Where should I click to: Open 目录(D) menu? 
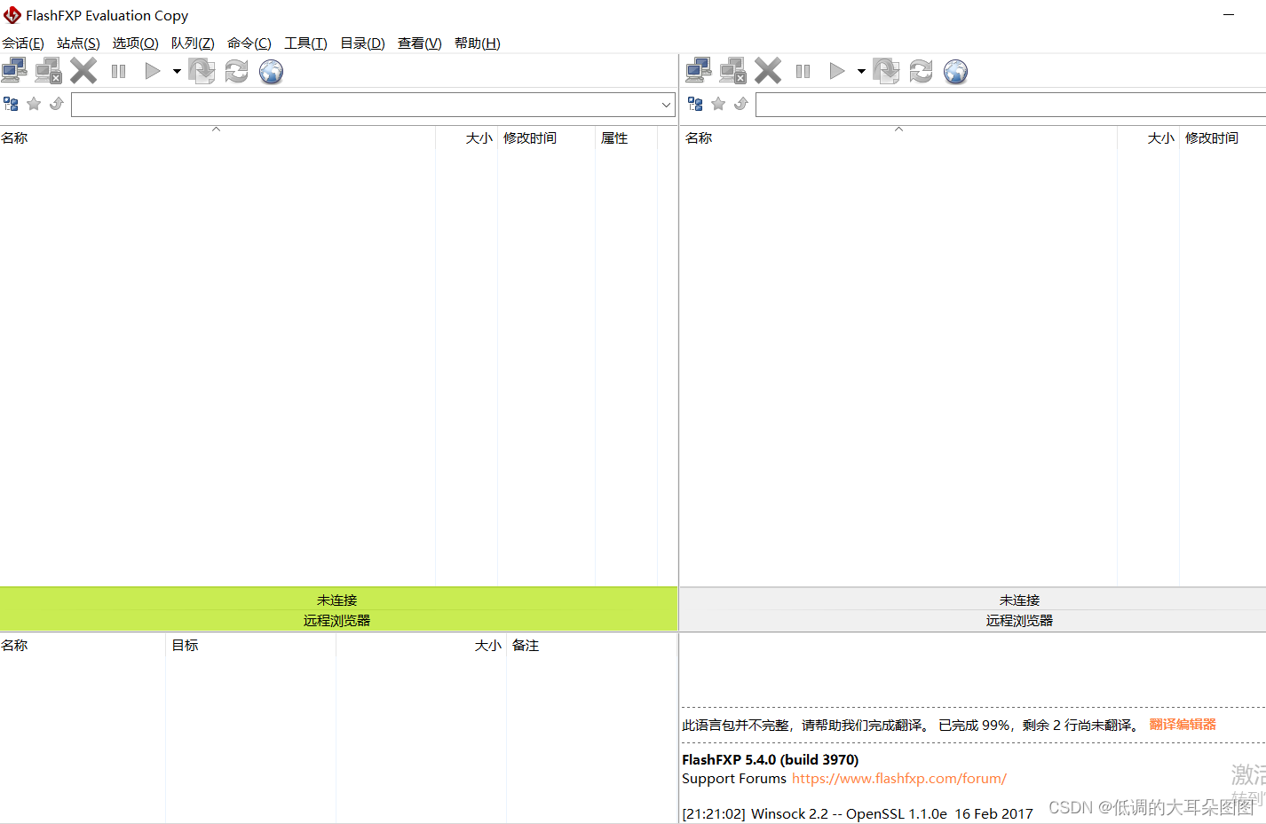tap(362, 43)
